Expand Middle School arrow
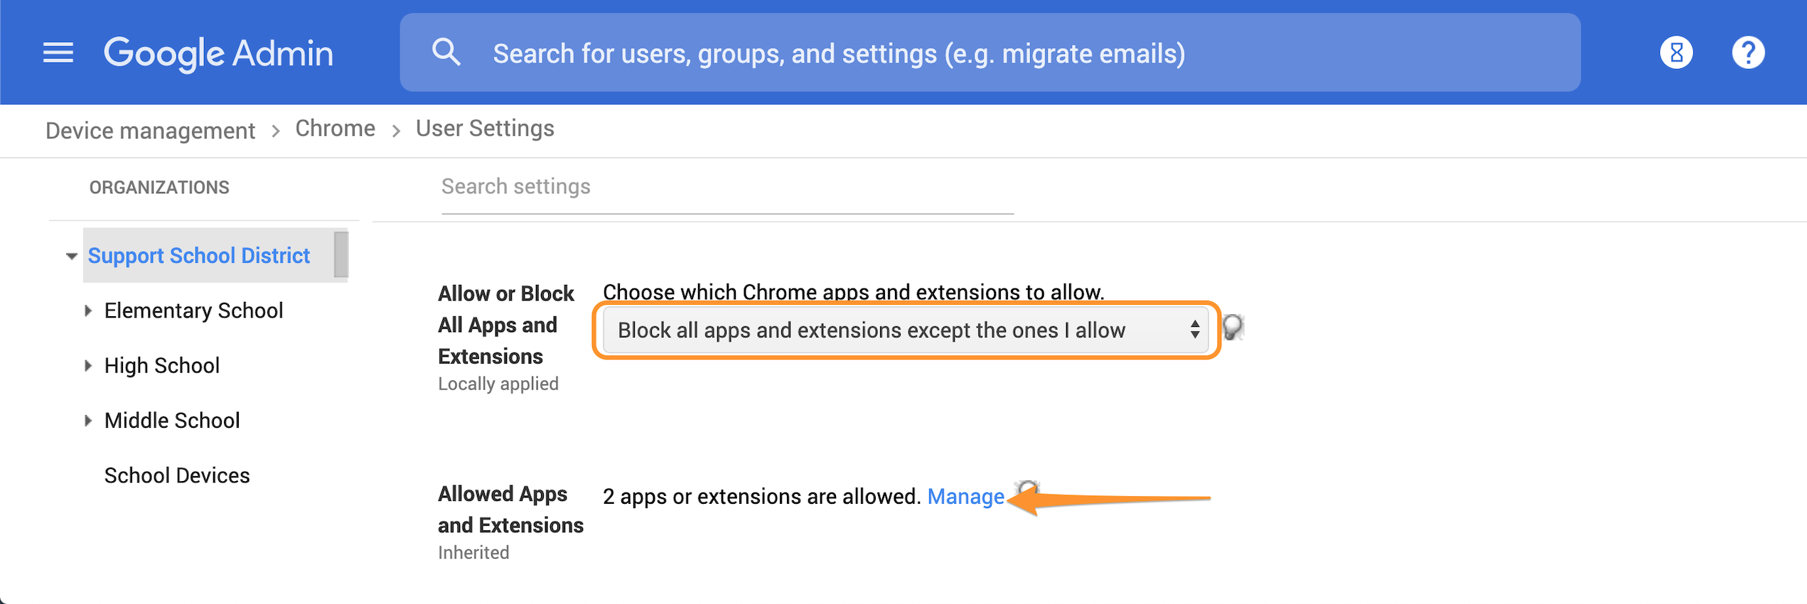This screenshot has width=1807, height=604. [x=88, y=421]
